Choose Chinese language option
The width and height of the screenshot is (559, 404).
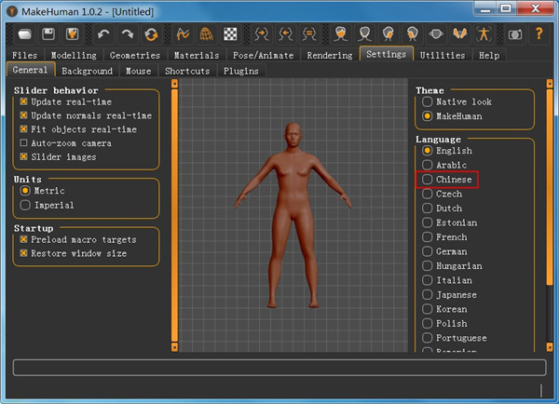[428, 180]
